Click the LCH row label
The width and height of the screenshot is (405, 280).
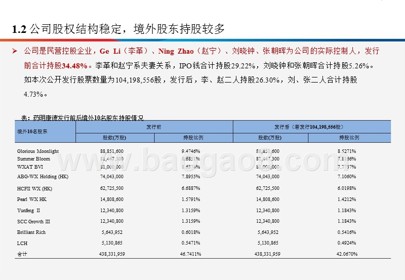coord(22,243)
